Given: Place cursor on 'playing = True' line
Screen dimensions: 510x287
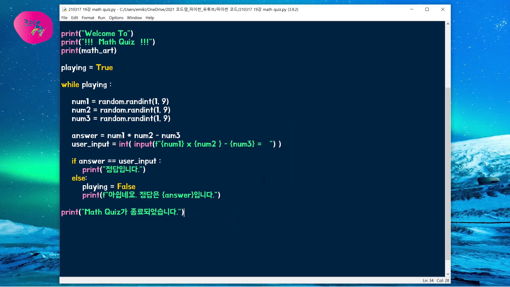Looking at the screenshot, I should [87, 67].
